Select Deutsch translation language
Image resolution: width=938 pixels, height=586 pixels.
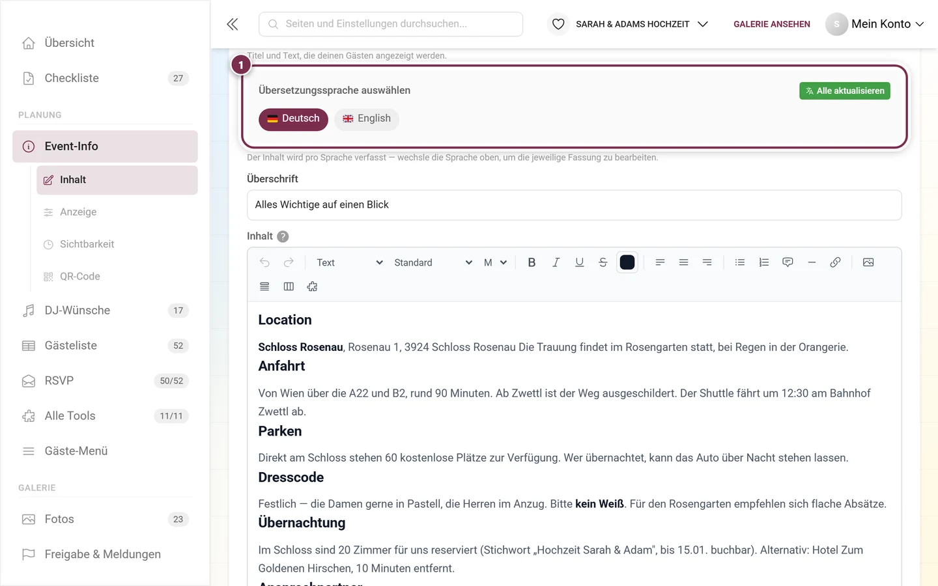tap(293, 119)
